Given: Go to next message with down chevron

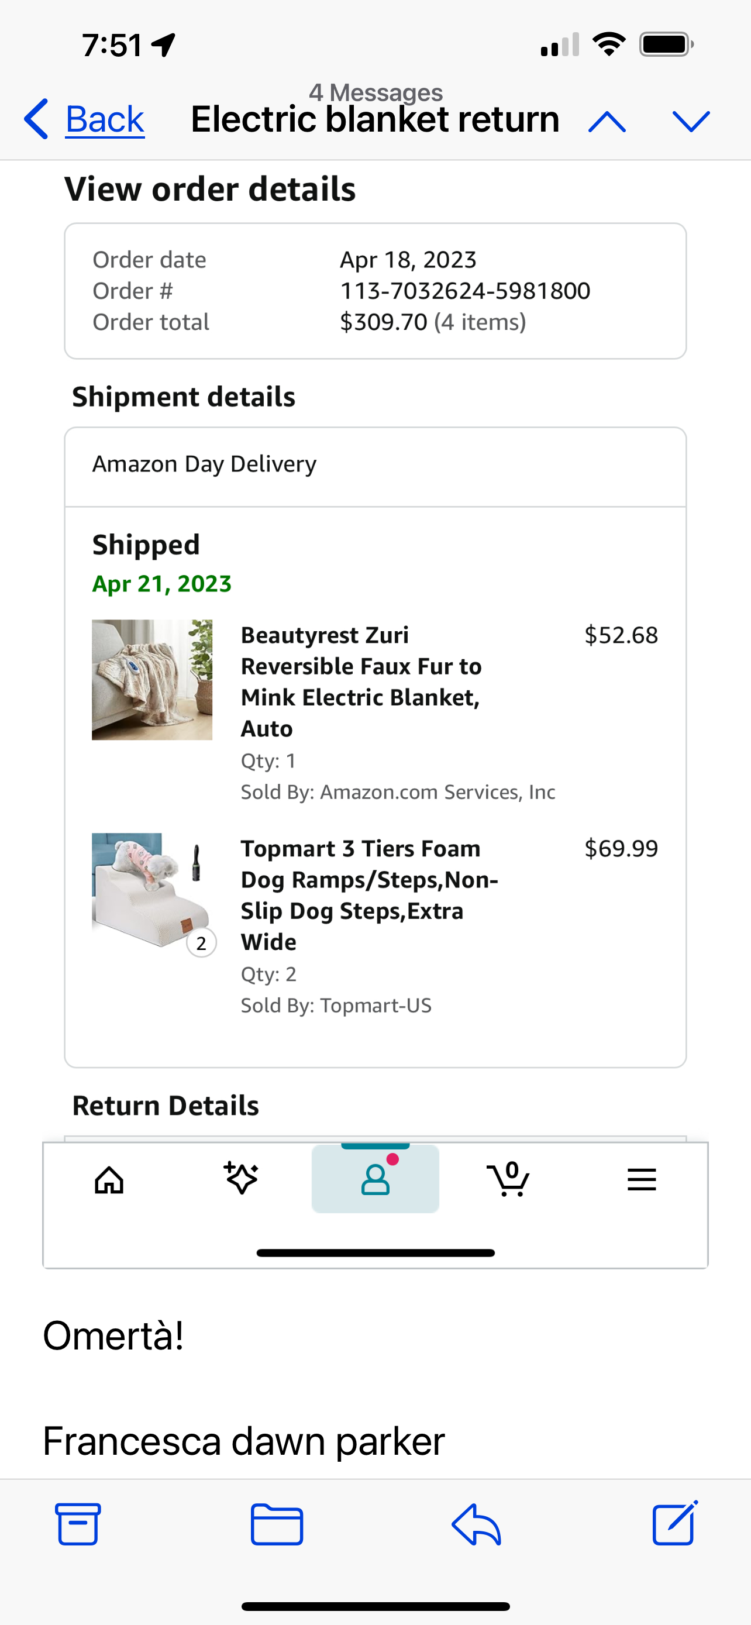Looking at the screenshot, I should (x=691, y=121).
